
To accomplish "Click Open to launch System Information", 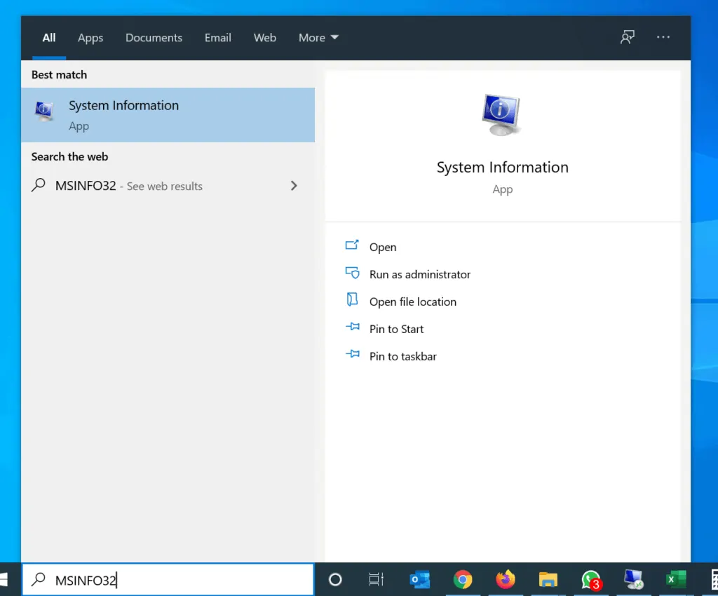I will click(x=383, y=247).
